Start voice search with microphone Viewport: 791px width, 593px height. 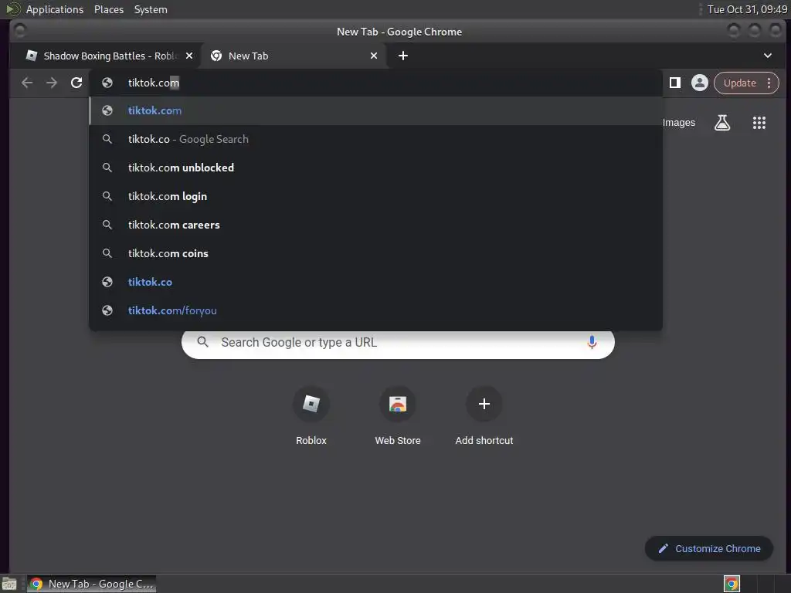pos(592,342)
